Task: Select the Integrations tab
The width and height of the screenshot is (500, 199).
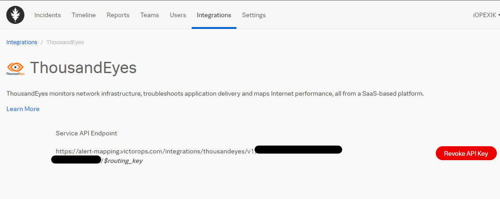Action: [x=214, y=15]
